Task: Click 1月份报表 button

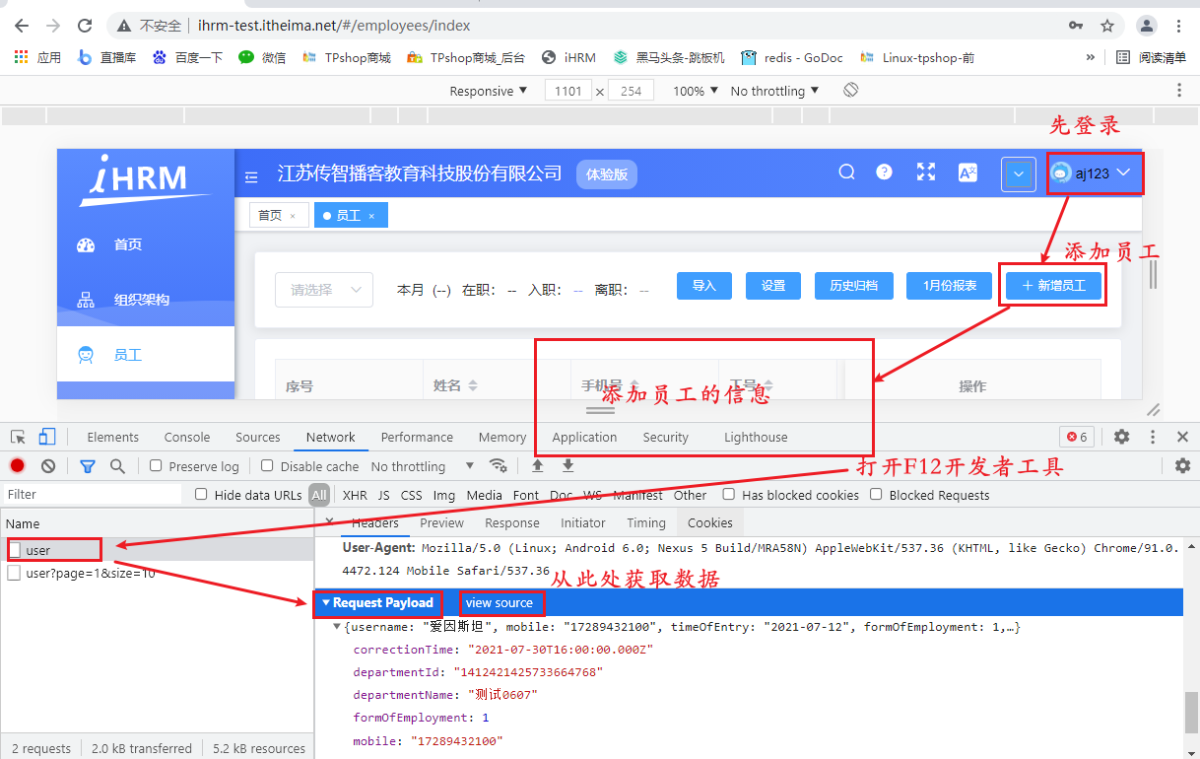Action: [950, 285]
